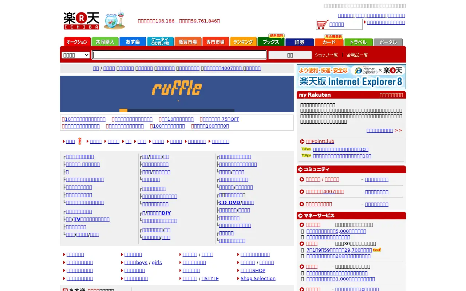Go to the ポータル tab
The image size is (466, 291).
point(388,42)
